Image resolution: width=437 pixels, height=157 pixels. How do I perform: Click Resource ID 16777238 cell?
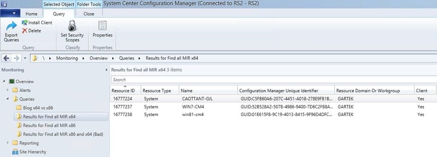122,114
